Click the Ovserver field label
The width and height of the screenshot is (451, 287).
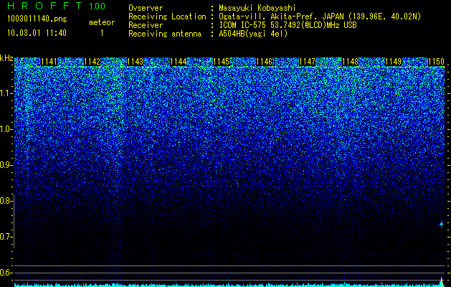click(x=146, y=8)
